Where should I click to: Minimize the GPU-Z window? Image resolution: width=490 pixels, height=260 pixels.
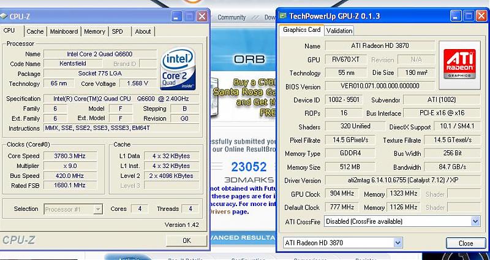point(455,16)
